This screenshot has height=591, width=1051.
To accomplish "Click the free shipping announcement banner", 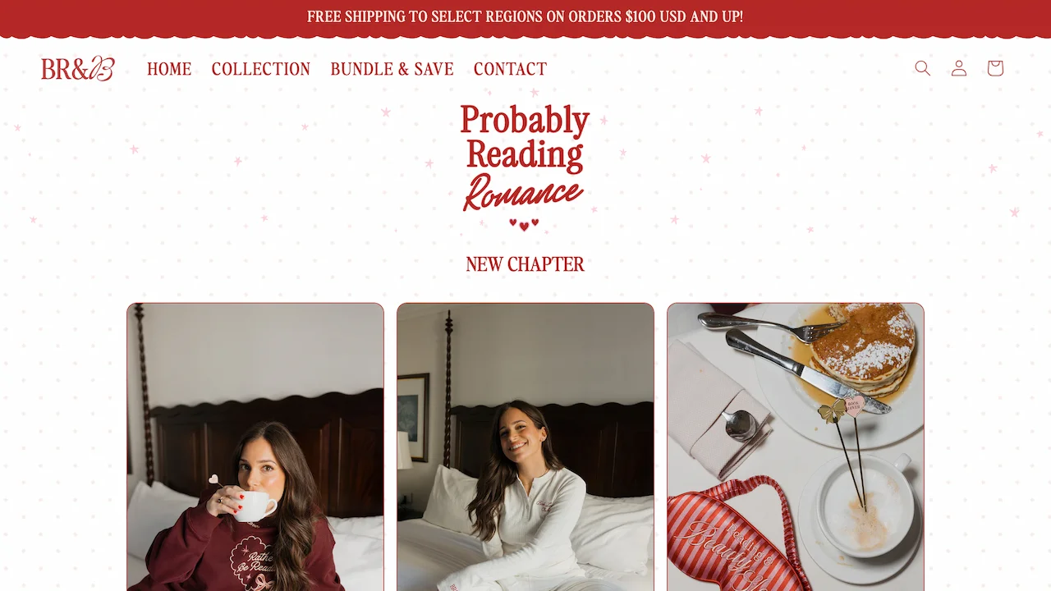I will click(525, 16).
